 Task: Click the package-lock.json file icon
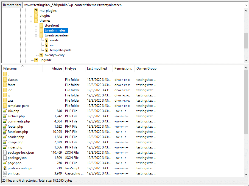click(5, 152)
